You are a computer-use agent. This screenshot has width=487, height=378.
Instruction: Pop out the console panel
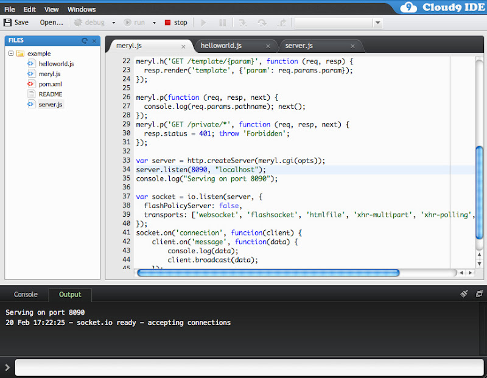[479, 294]
